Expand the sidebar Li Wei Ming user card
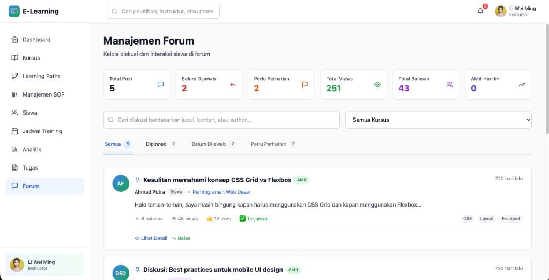 click(x=44, y=264)
